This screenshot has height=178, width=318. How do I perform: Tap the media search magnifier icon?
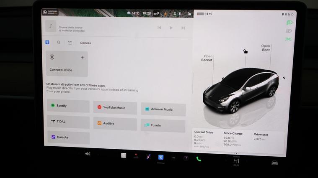pyautogui.click(x=59, y=43)
